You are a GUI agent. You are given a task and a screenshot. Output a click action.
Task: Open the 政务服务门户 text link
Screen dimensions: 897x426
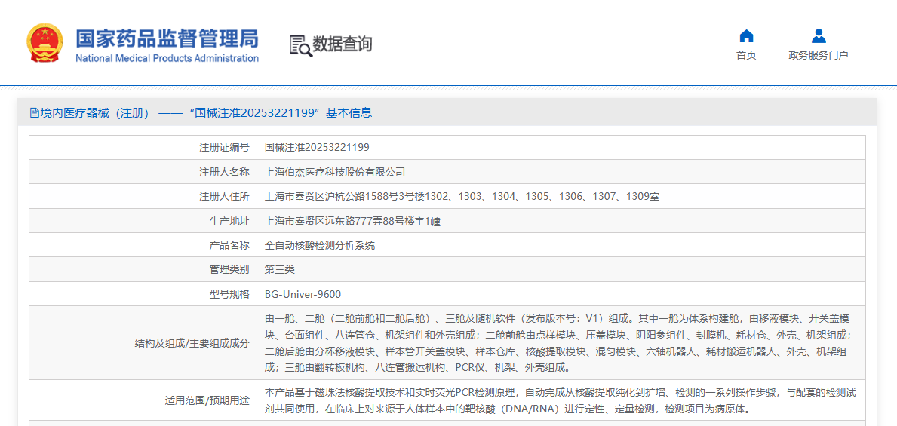[x=819, y=55]
